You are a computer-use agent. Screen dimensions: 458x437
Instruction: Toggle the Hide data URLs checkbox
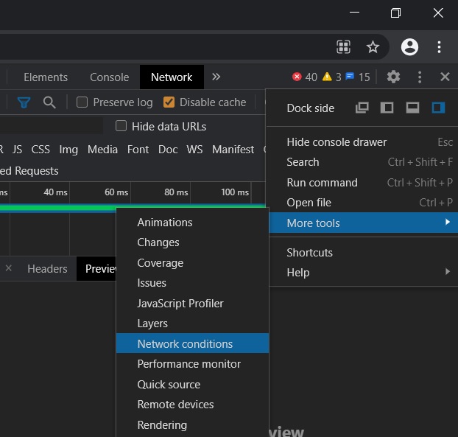[x=121, y=126]
